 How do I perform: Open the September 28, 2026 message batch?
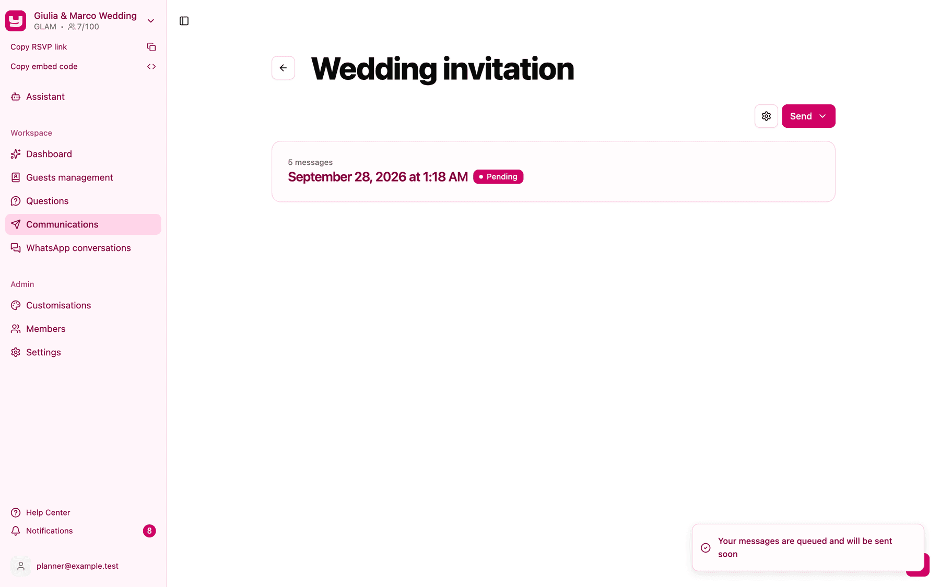coord(554,171)
